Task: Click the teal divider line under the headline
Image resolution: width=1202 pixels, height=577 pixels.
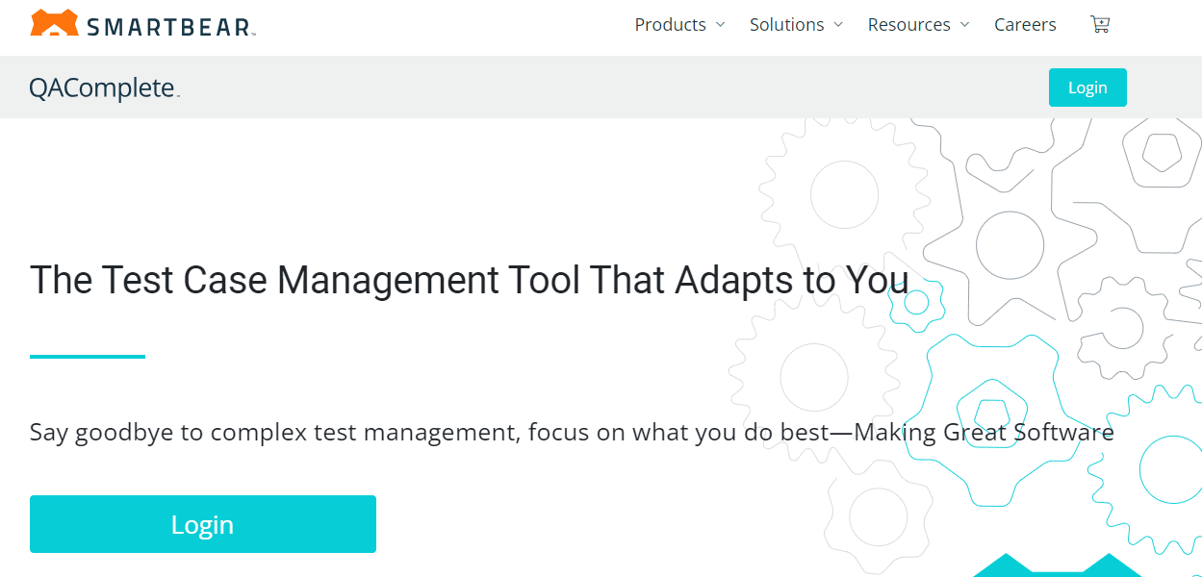Action: [88, 357]
